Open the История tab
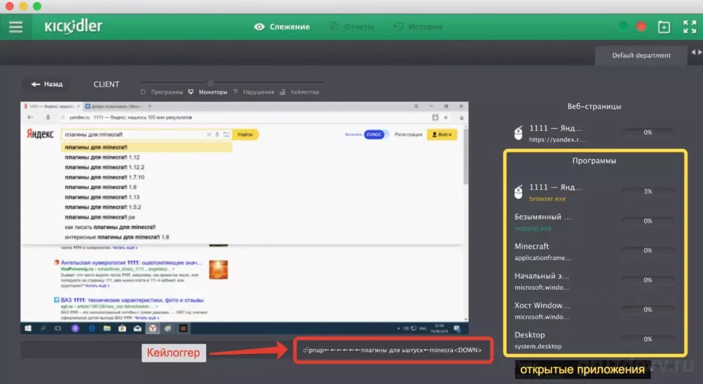The height and width of the screenshot is (384, 703). 418,26
